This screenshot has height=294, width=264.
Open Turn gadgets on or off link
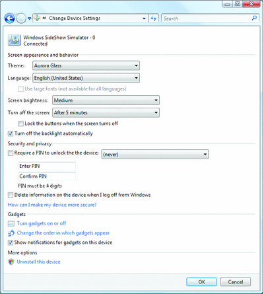(x=42, y=223)
